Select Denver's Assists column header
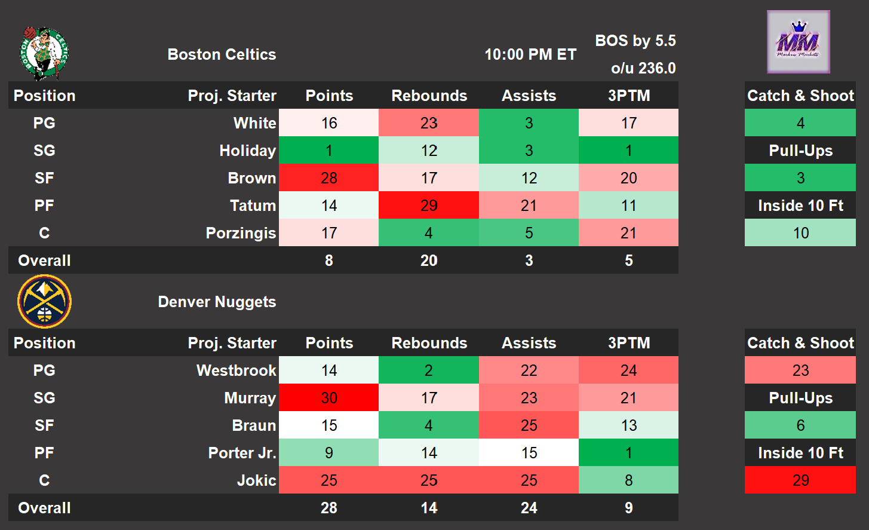This screenshot has height=530, width=869. [529, 343]
